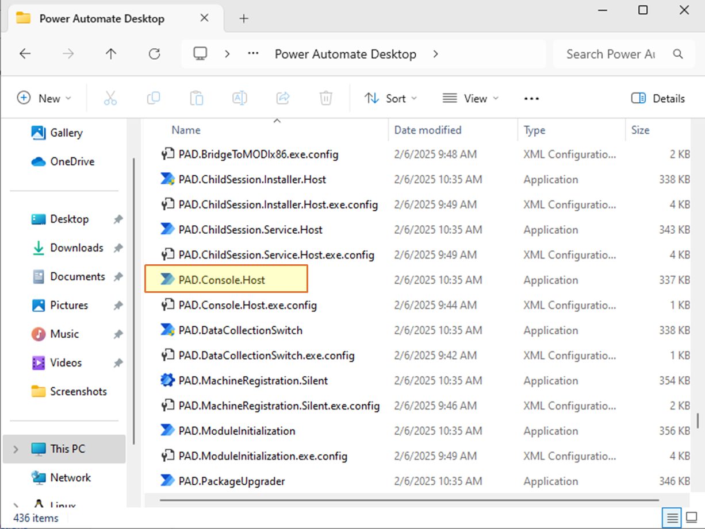Click the chevron after the PC icon
Image resolution: width=705 pixels, height=529 pixels.
228,54
